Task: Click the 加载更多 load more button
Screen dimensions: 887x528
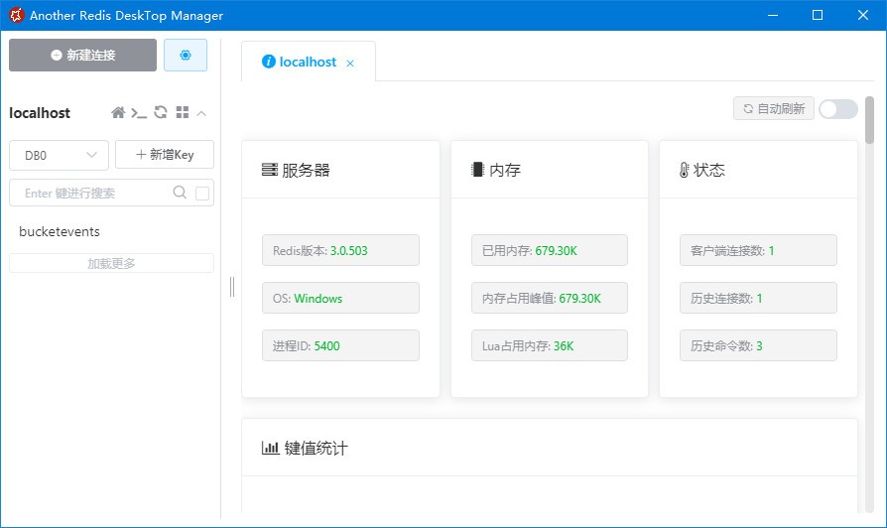Action: (111, 263)
